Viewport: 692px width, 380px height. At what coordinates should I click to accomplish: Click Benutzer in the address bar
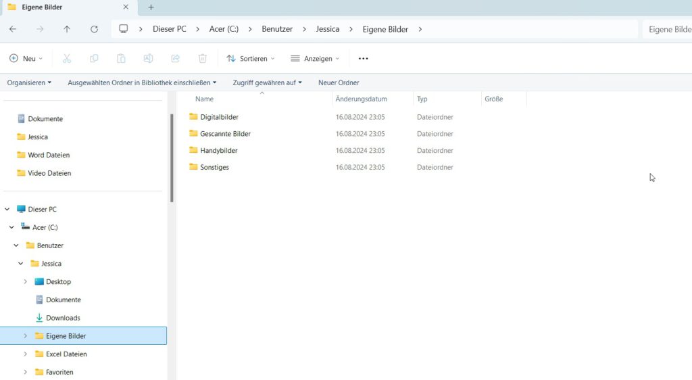tap(277, 29)
